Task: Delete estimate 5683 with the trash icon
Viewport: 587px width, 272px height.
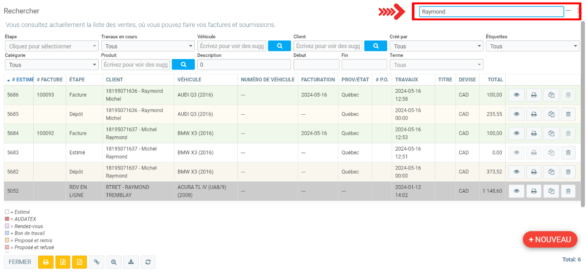Action: 568,153
